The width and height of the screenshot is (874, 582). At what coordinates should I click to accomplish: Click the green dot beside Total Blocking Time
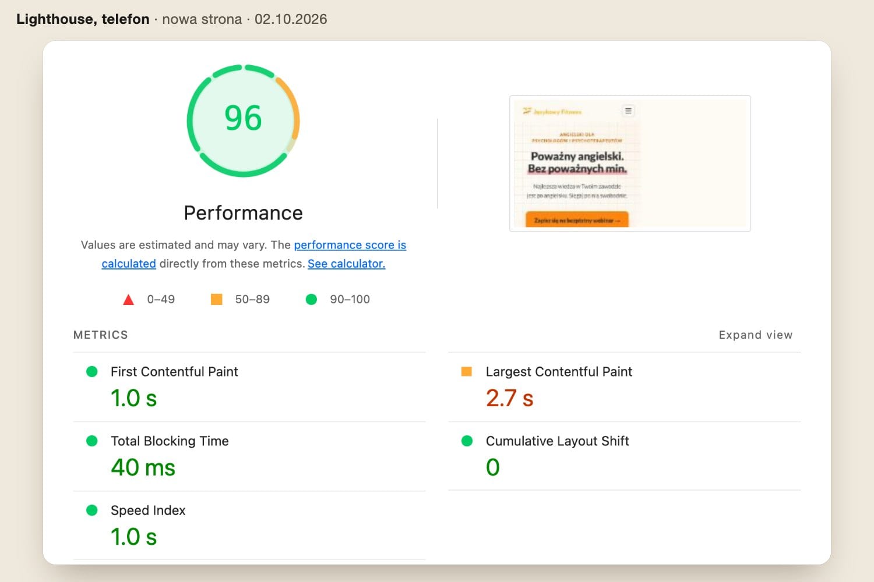click(x=91, y=441)
